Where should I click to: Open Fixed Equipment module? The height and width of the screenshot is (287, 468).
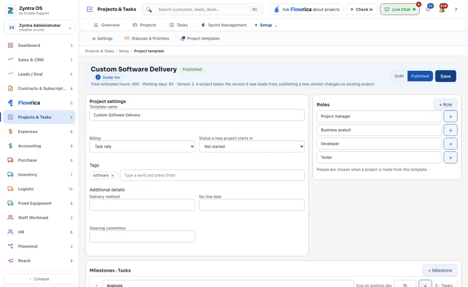click(x=39, y=203)
